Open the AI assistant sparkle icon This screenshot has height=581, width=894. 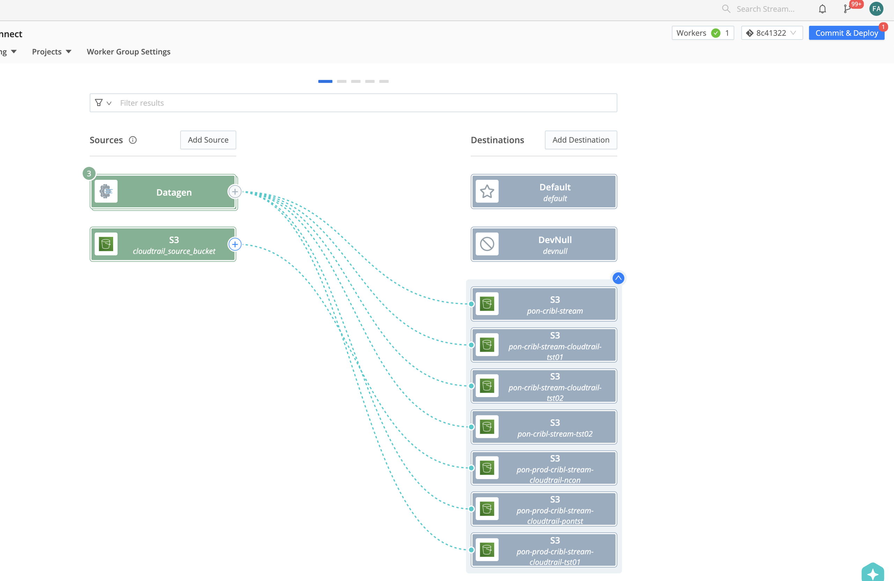[x=873, y=573]
